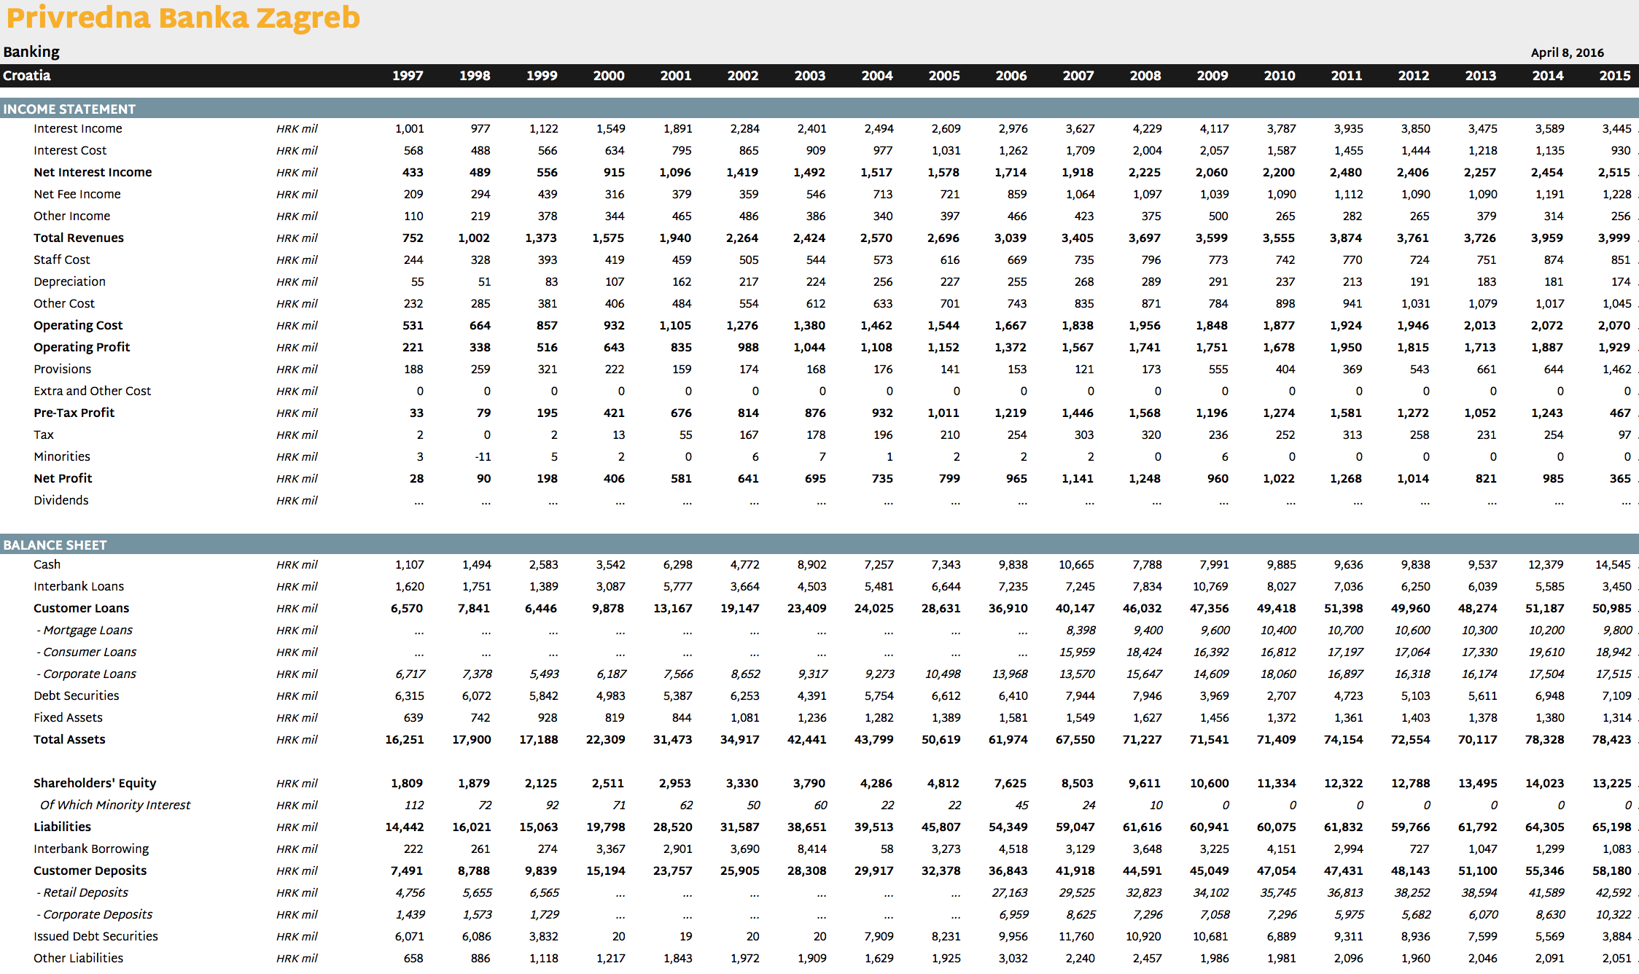Click the Interbank Loans row label
Screen dimensions: 1639x974
tap(79, 586)
